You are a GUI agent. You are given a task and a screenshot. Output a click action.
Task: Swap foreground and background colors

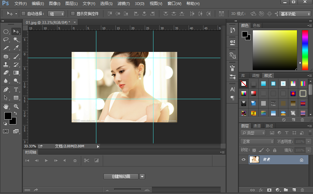pyautogui.click(x=15, y=113)
